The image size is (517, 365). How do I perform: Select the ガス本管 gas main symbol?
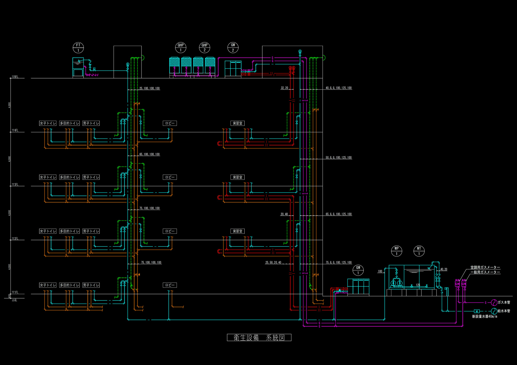[x=494, y=303]
